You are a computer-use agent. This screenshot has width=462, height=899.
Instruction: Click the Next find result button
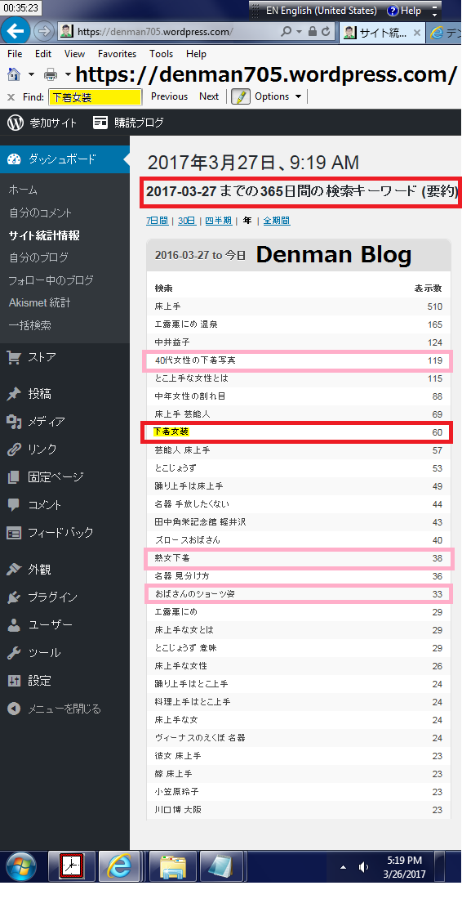(209, 96)
